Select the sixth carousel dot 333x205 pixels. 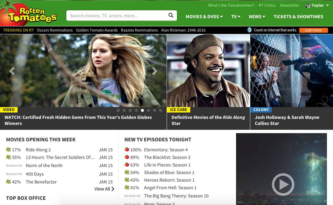tap(148, 110)
